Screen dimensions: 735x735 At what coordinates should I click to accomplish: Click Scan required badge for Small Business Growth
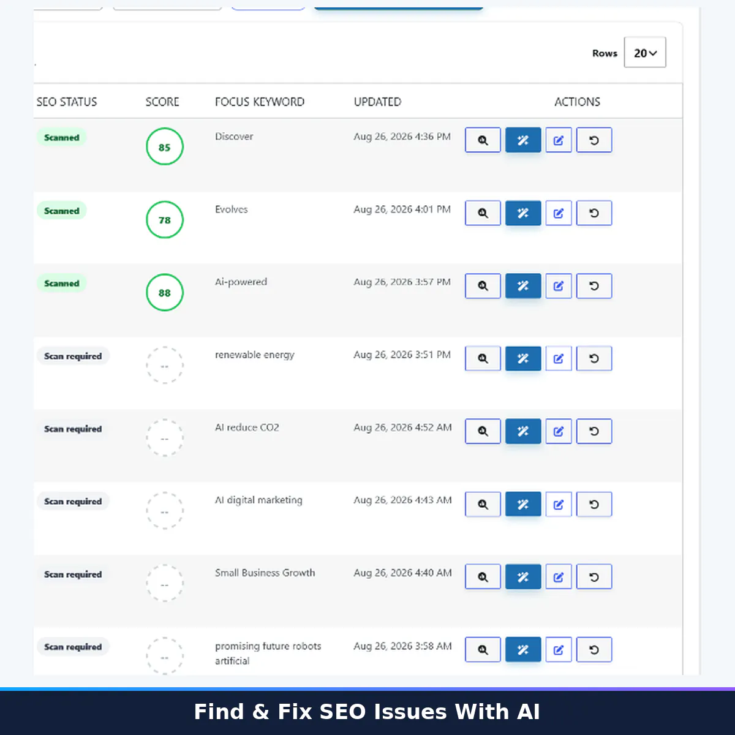[73, 575]
